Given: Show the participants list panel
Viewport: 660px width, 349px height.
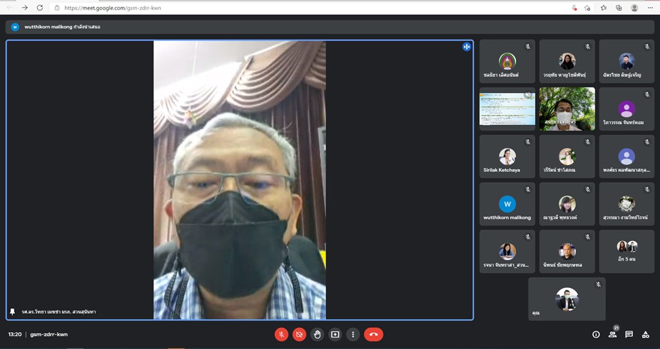Looking at the screenshot, I should click(612, 334).
